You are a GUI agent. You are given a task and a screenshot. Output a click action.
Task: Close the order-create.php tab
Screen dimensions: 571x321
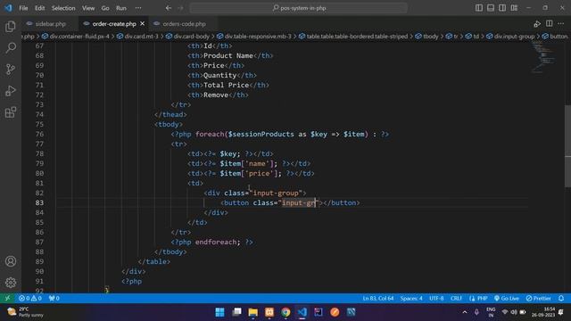[143, 24]
